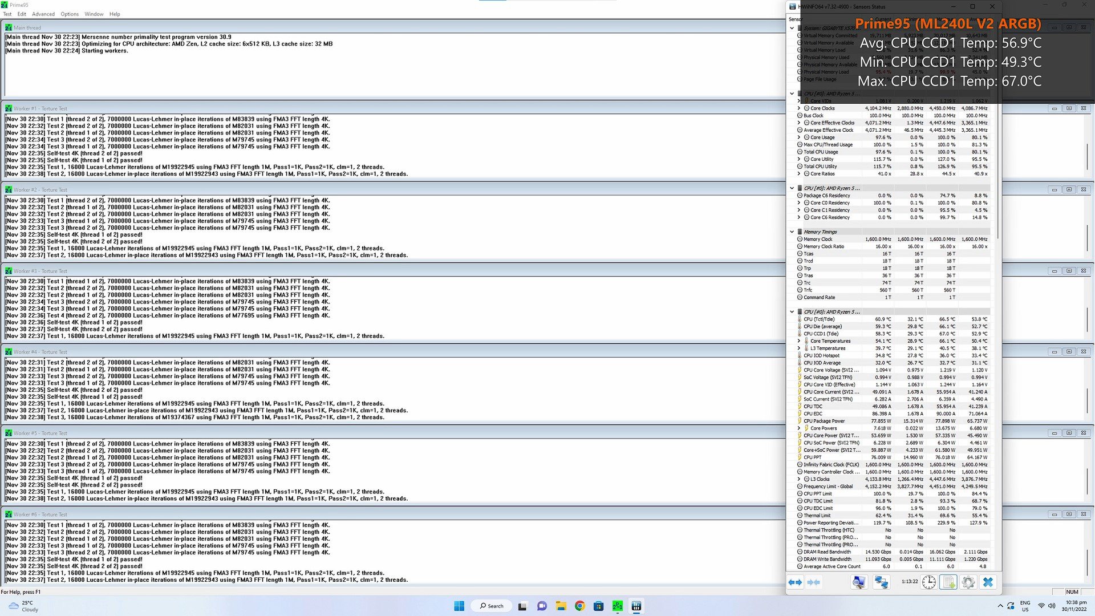
Task: Open the Options menu in Prime95
Action: click(x=70, y=14)
